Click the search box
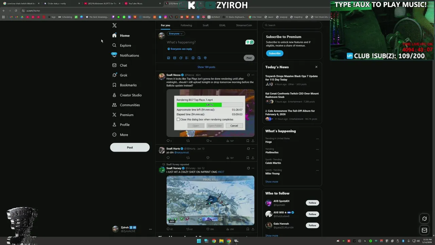 (x=292, y=25)
